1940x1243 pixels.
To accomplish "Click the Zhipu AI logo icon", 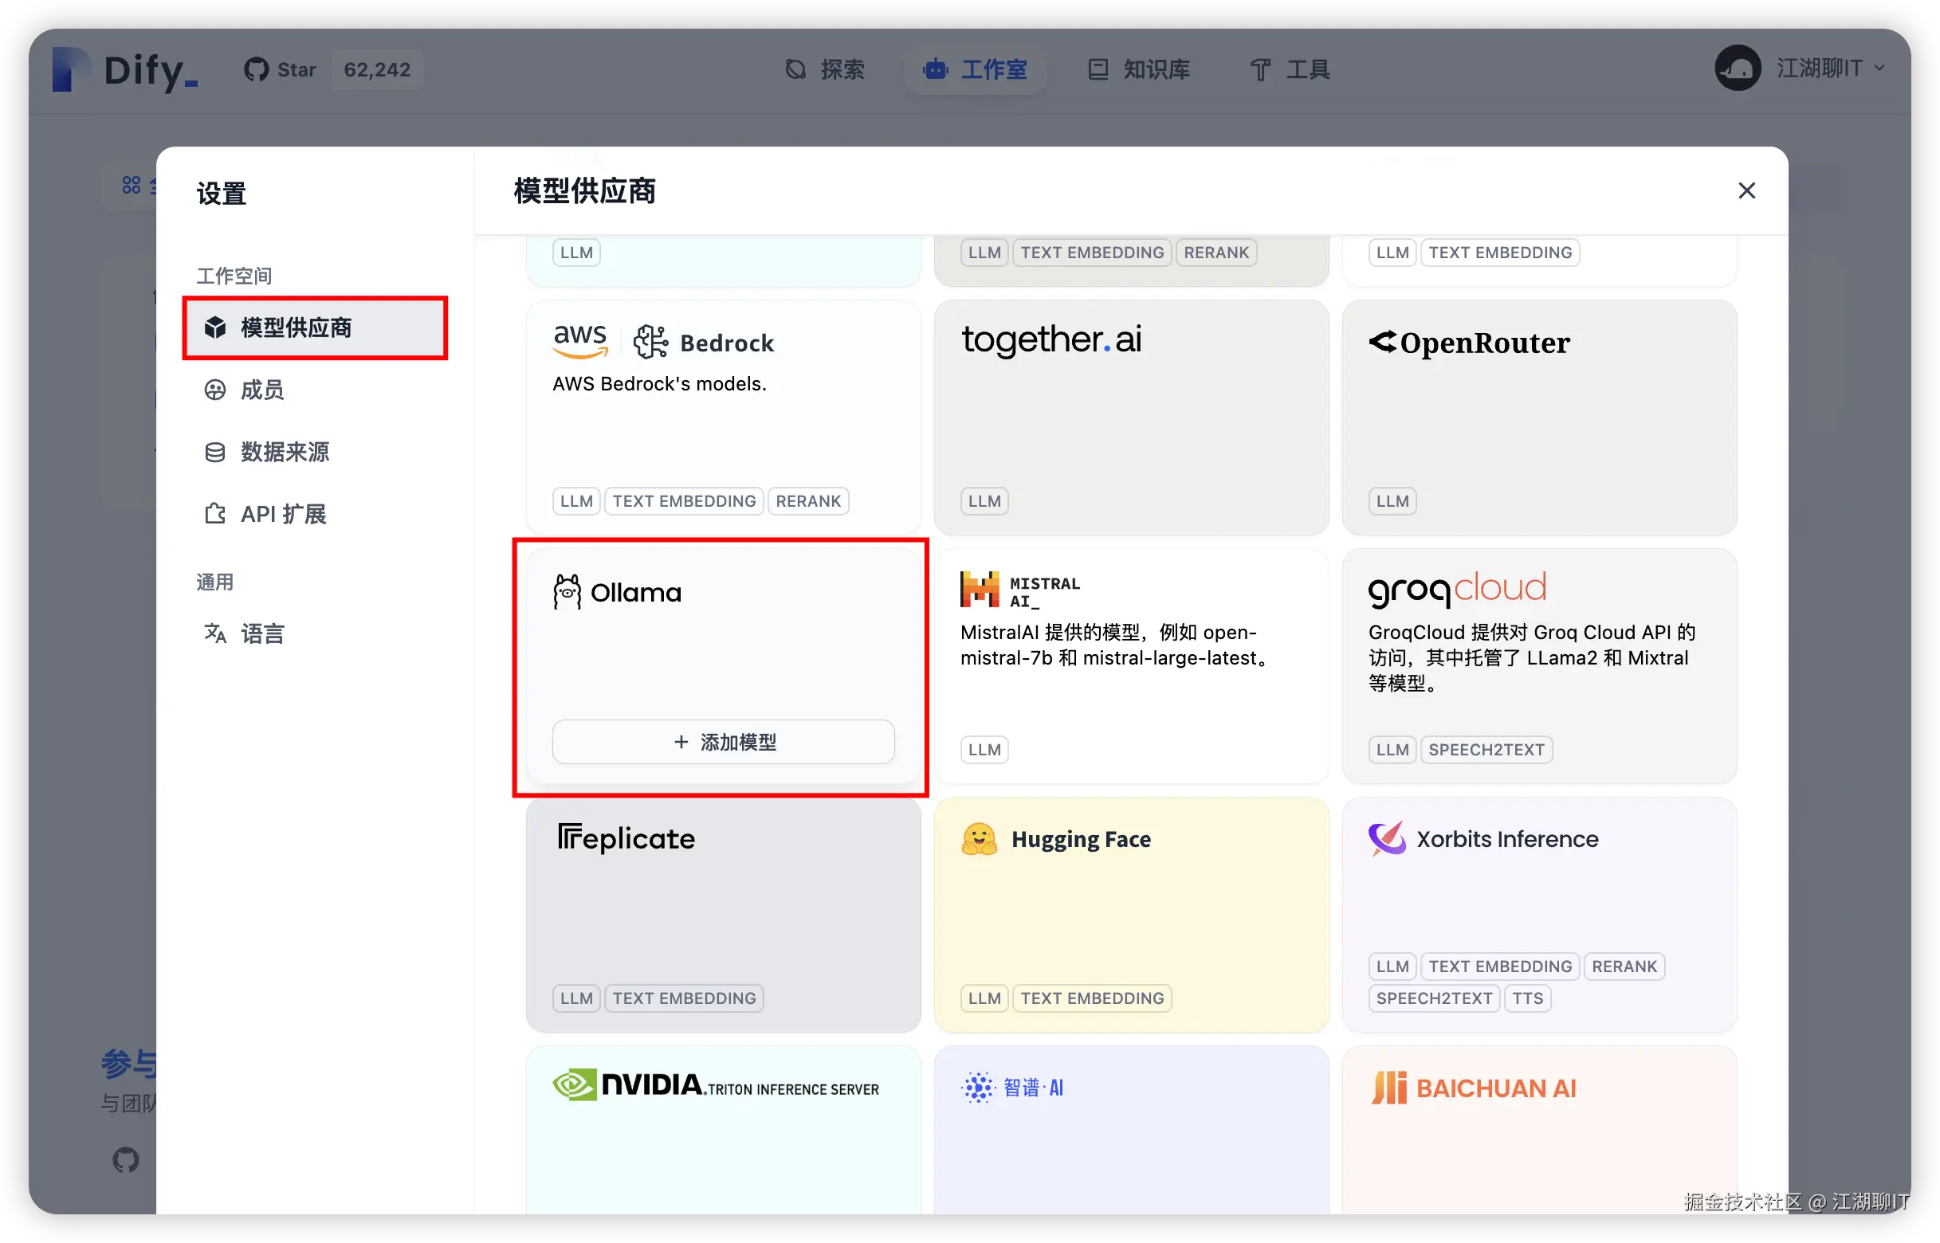I will (x=979, y=1087).
